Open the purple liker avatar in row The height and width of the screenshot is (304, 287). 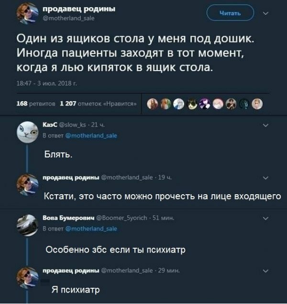[x=205, y=104]
